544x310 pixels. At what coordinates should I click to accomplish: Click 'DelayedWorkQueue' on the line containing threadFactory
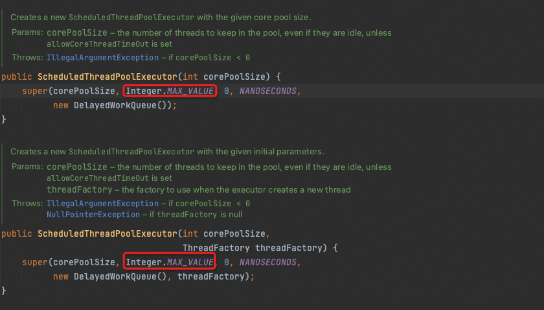115,277
